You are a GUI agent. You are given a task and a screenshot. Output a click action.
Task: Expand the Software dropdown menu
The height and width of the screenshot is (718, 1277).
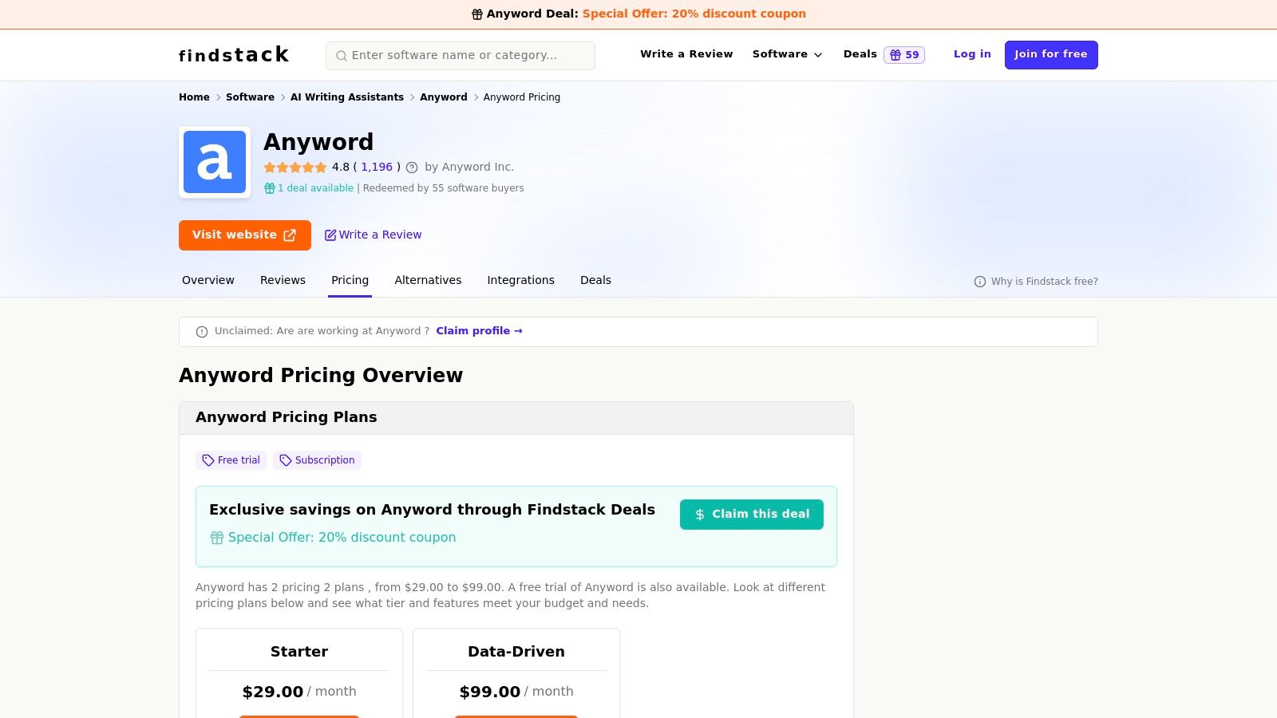(787, 54)
